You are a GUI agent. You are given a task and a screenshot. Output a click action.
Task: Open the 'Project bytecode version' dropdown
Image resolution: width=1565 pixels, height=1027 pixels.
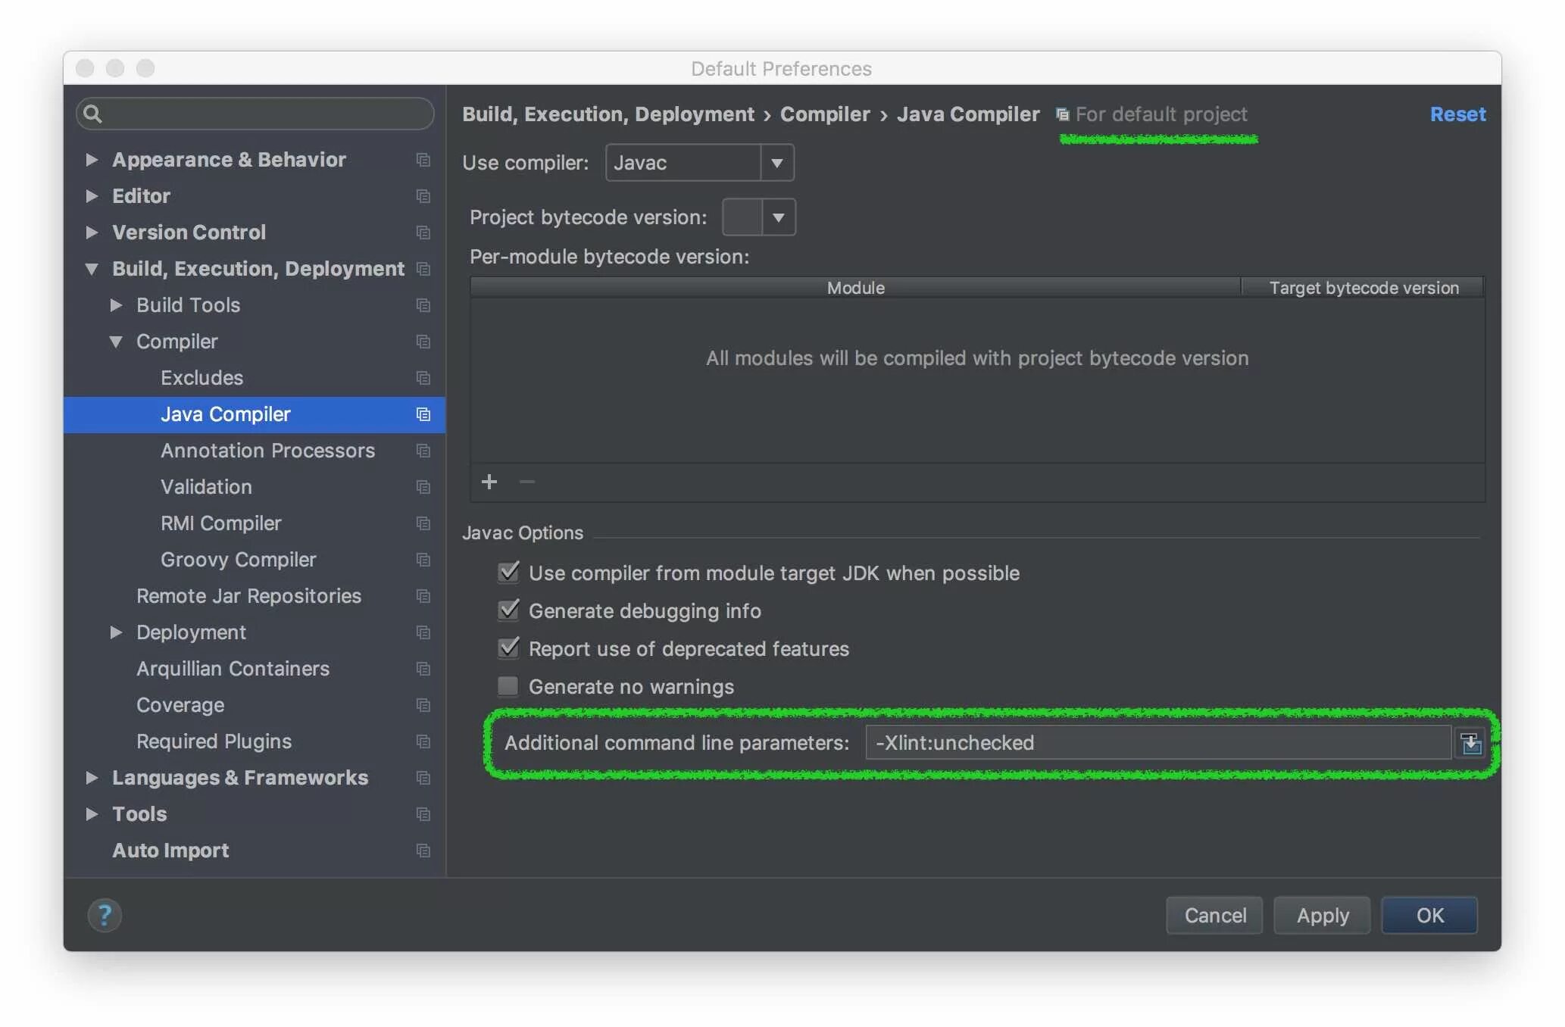777,217
